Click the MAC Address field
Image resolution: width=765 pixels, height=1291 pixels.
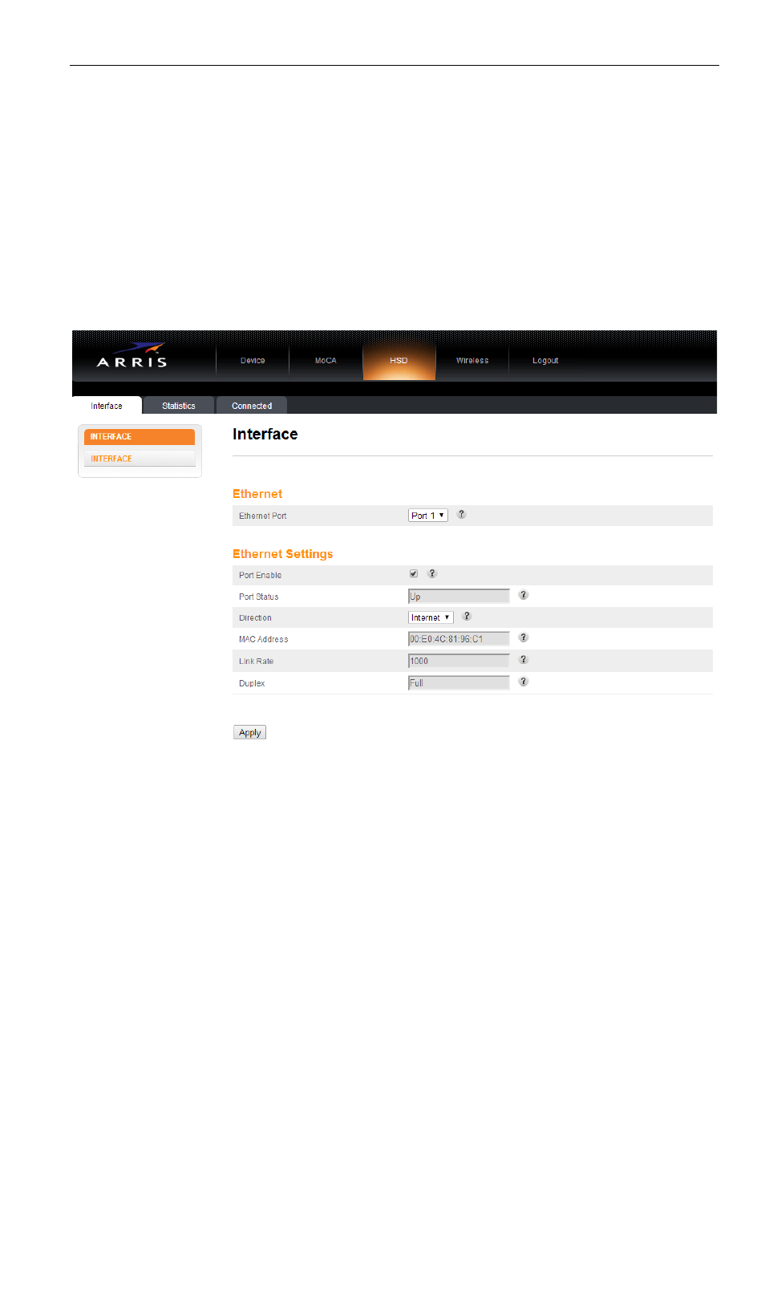(x=459, y=639)
